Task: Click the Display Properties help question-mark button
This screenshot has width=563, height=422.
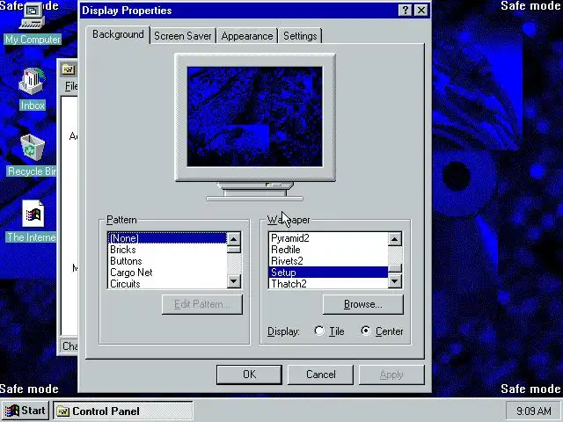Action: (405, 10)
